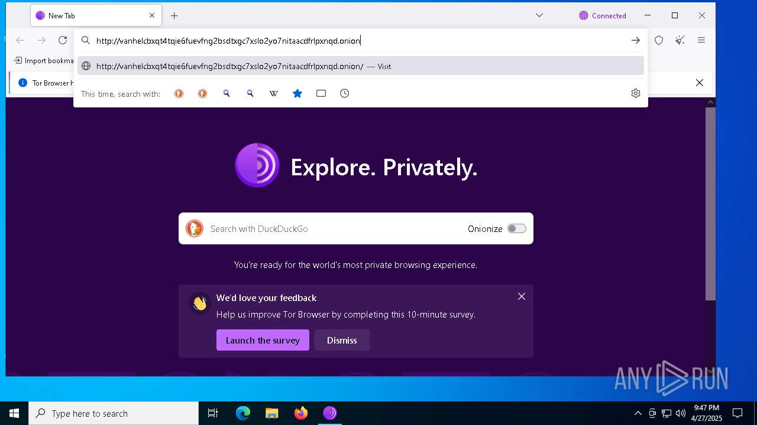This screenshot has width=757, height=425.
Task: Search with Wikipedia one-off icon
Action: coord(274,93)
